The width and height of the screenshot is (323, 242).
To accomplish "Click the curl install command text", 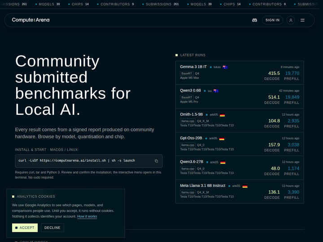I will pos(77,160).
